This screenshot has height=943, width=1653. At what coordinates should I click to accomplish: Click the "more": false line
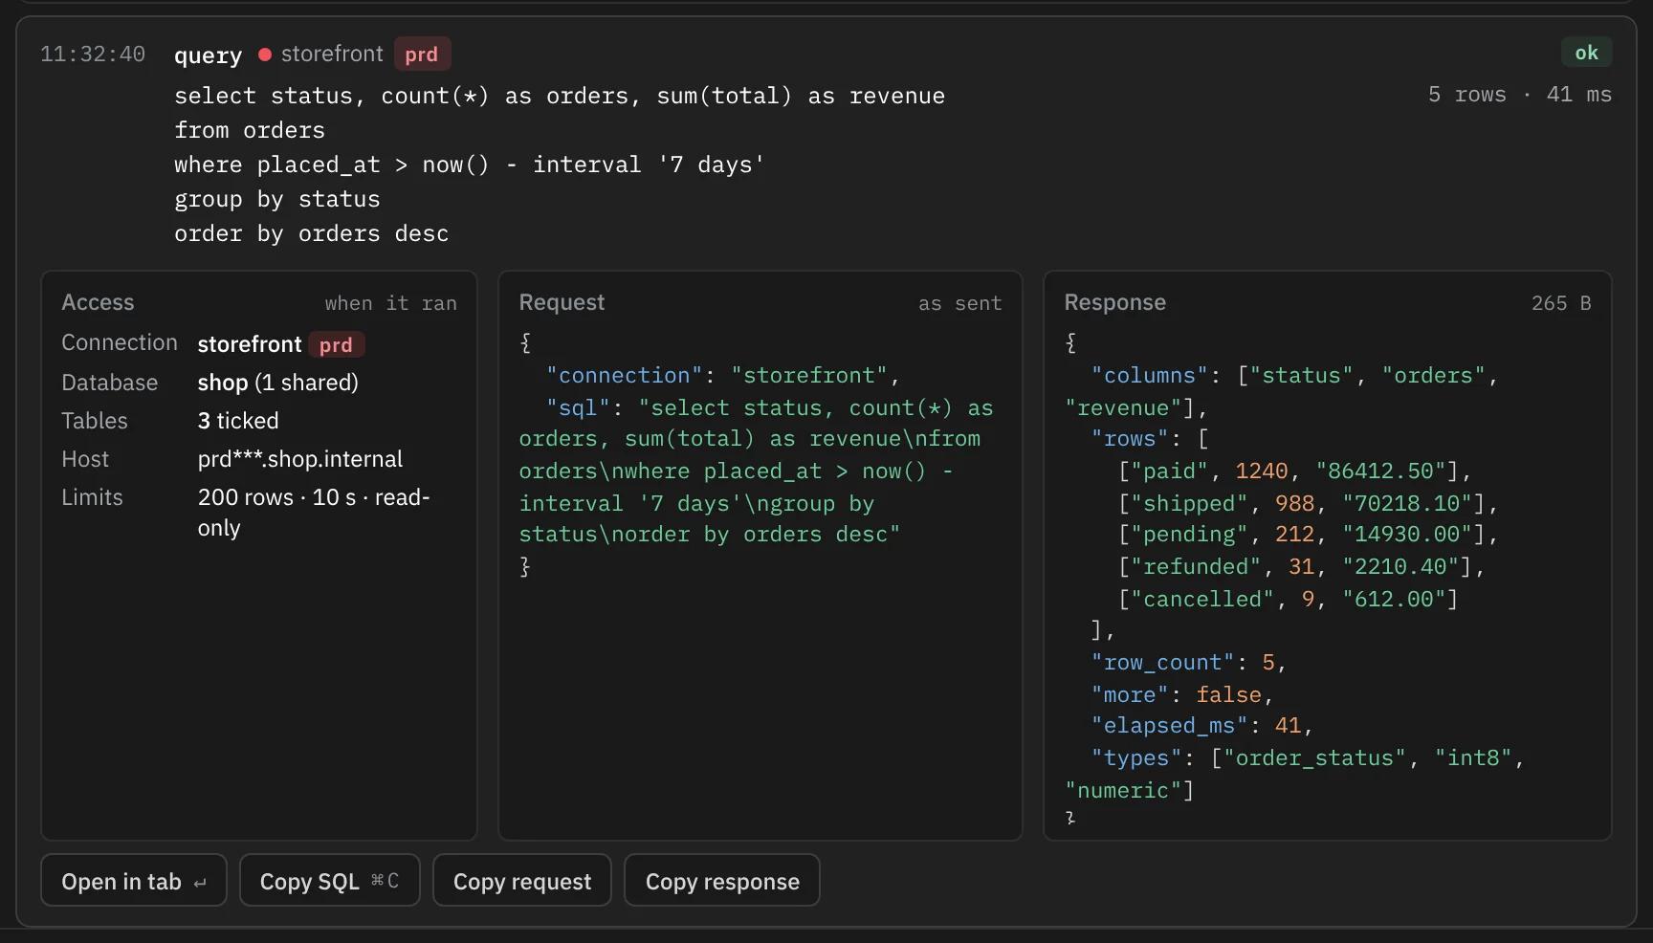point(1182,695)
